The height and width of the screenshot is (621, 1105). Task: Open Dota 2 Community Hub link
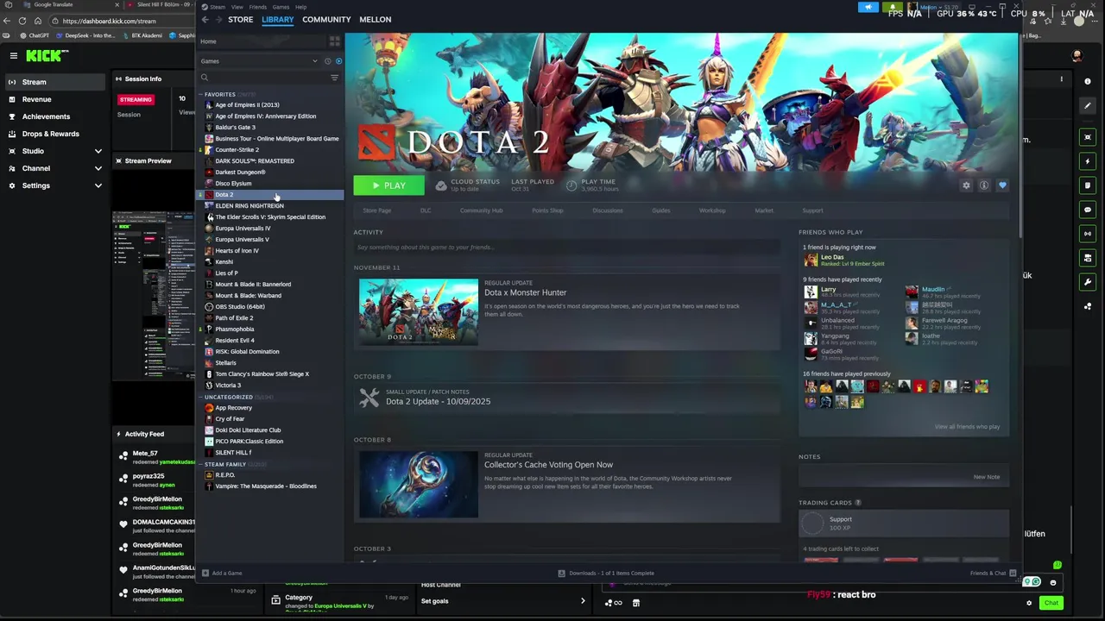pyautogui.click(x=481, y=210)
